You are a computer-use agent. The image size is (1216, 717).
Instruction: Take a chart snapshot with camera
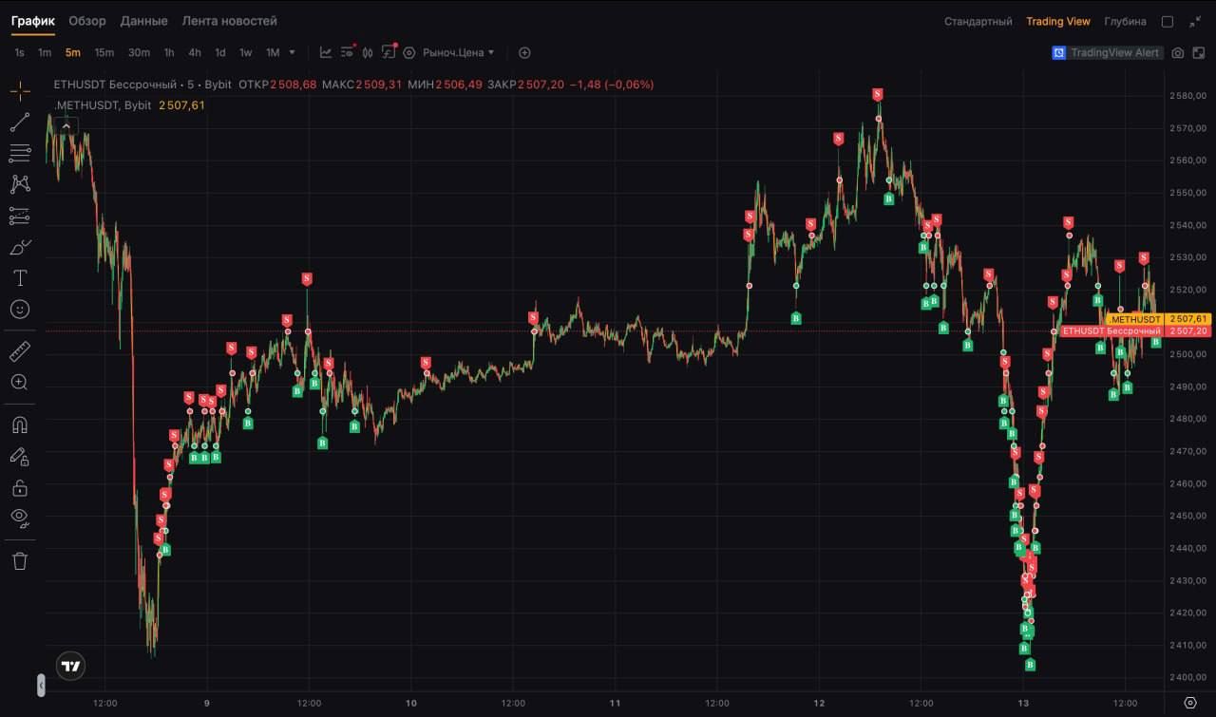point(1178,53)
